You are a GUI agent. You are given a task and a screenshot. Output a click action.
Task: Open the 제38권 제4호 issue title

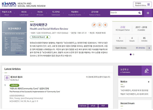pos(16,77)
